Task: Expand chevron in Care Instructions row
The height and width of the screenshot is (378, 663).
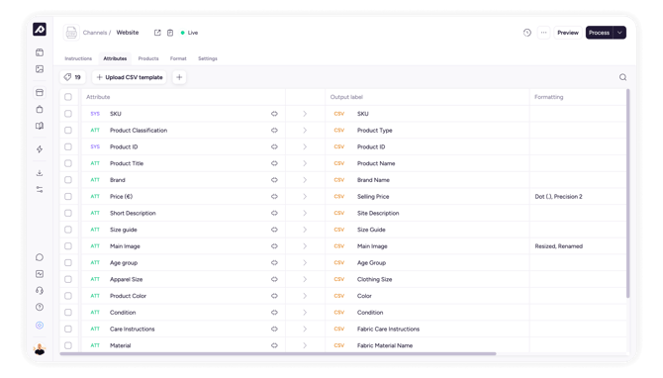Action: coord(305,329)
